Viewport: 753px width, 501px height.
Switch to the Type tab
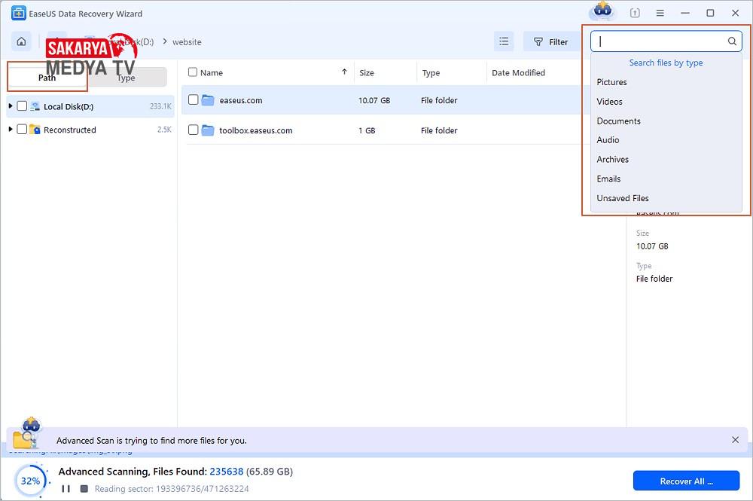coord(127,78)
